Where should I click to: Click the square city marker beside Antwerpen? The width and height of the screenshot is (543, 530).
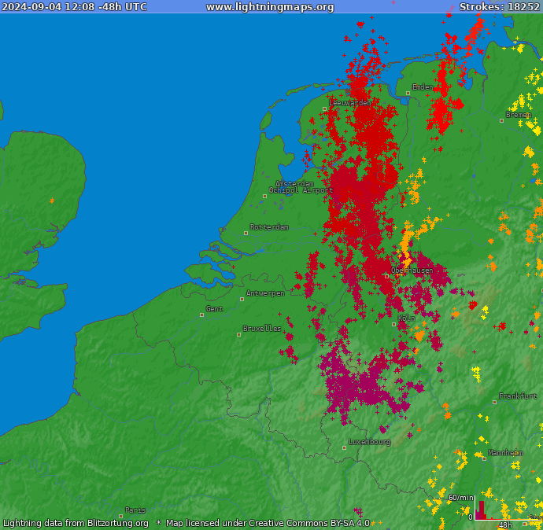point(242,300)
